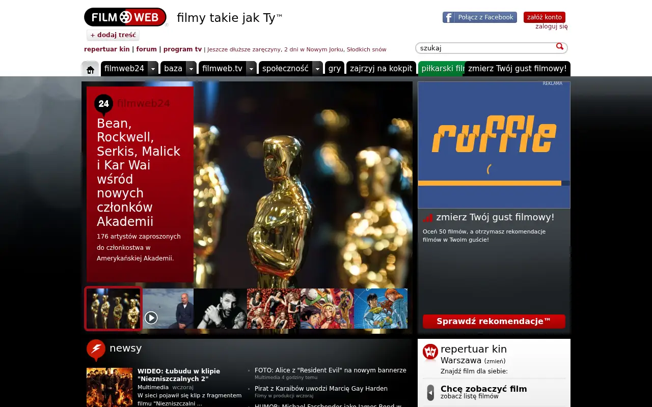Open FOTO: Alice z Resident Evil news
The width and height of the screenshot is (652, 407).
[331, 370]
